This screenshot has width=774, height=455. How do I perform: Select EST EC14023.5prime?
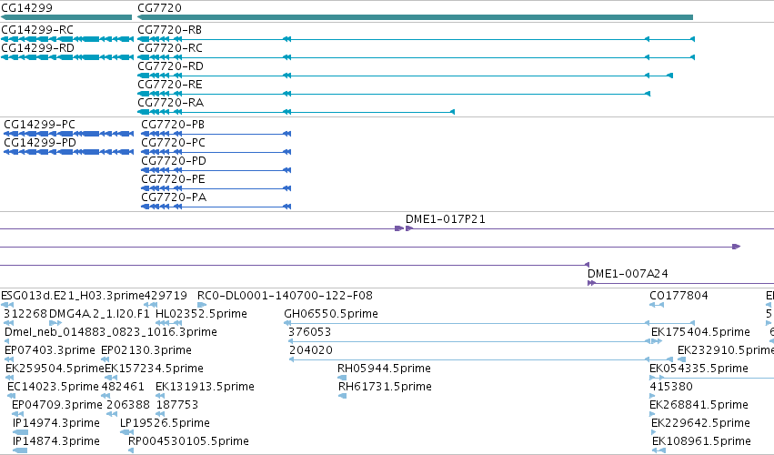click(x=54, y=387)
